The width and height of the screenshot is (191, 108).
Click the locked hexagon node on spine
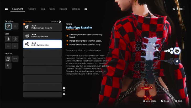point(177,61)
